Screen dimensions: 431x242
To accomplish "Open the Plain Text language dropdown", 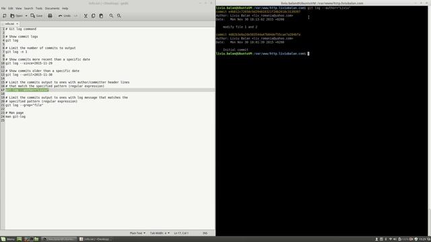I will click(x=137, y=233).
